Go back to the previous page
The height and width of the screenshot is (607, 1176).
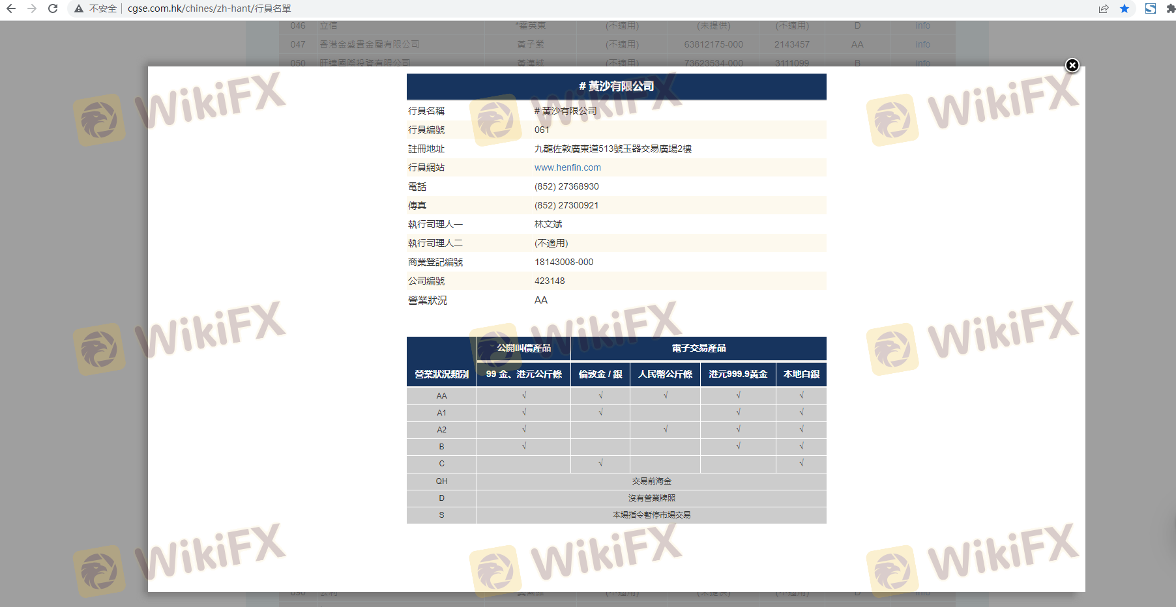pos(11,8)
